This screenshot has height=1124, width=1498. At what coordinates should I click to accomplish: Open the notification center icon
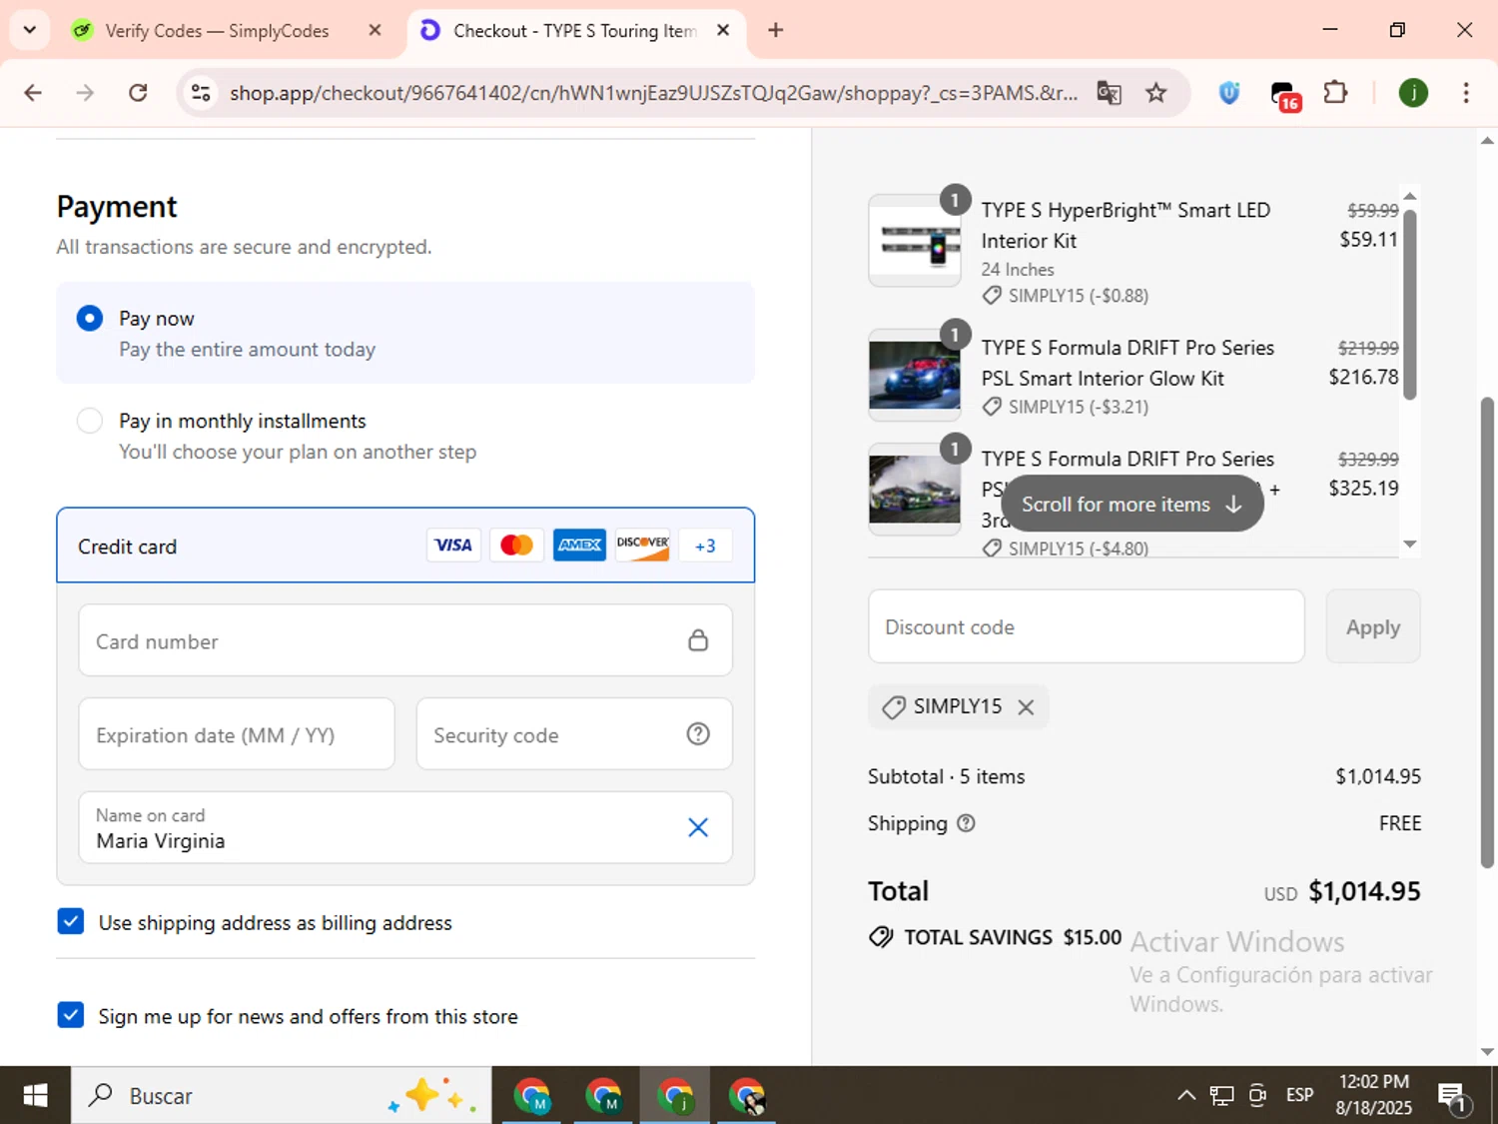tap(1452, 1096)
